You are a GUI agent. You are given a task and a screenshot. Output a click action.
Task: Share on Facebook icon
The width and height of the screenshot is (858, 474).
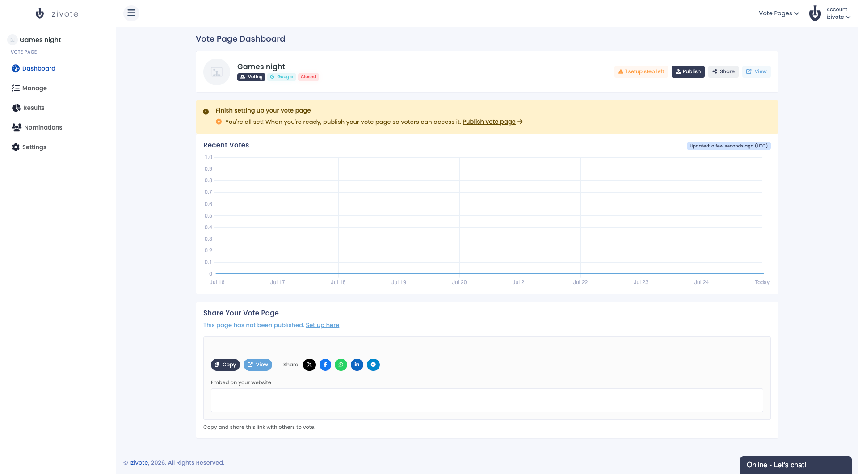(325, 365)
